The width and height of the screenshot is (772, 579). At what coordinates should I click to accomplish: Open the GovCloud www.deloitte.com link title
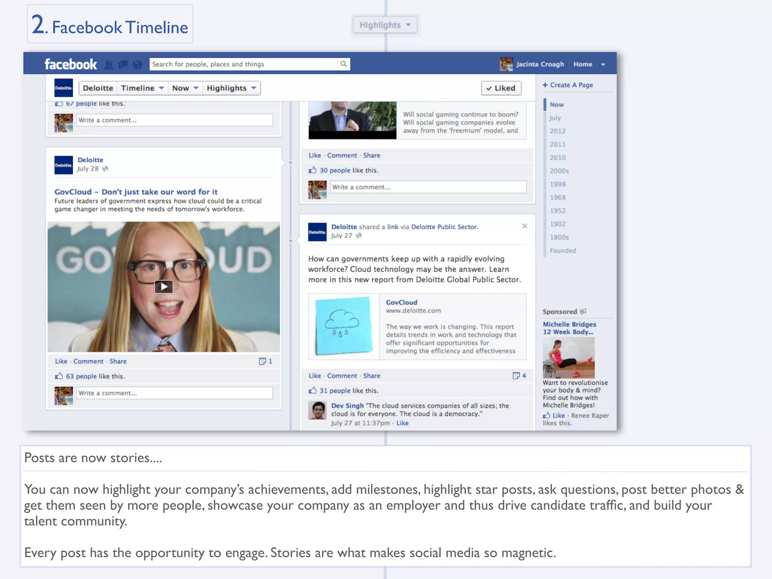coord(401,302)
